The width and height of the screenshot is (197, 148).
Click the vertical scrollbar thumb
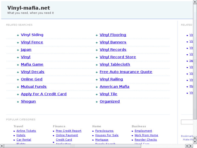195,61
